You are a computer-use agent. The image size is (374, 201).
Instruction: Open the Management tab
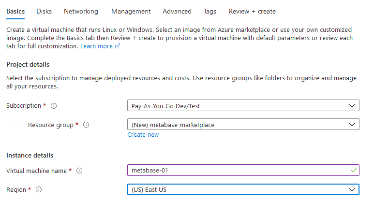click(x=131, y=12)
